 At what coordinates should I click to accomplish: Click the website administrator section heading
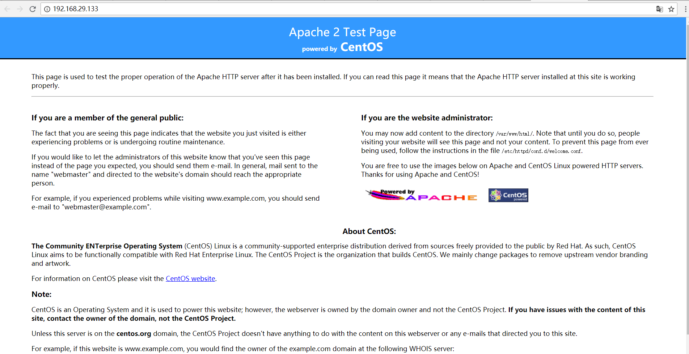tap(427, 118)
